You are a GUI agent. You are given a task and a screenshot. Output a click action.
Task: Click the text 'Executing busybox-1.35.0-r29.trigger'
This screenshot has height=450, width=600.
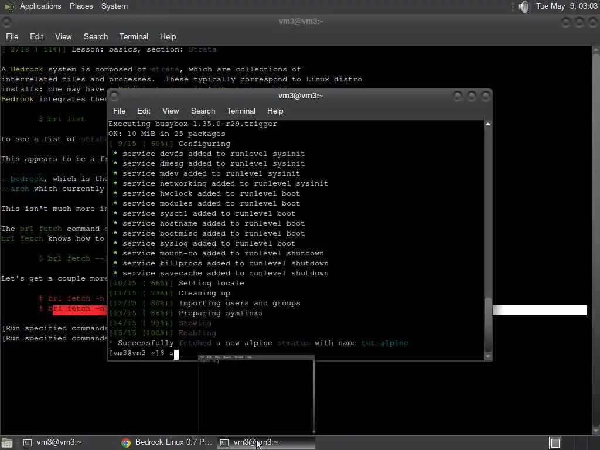(192, 124)
